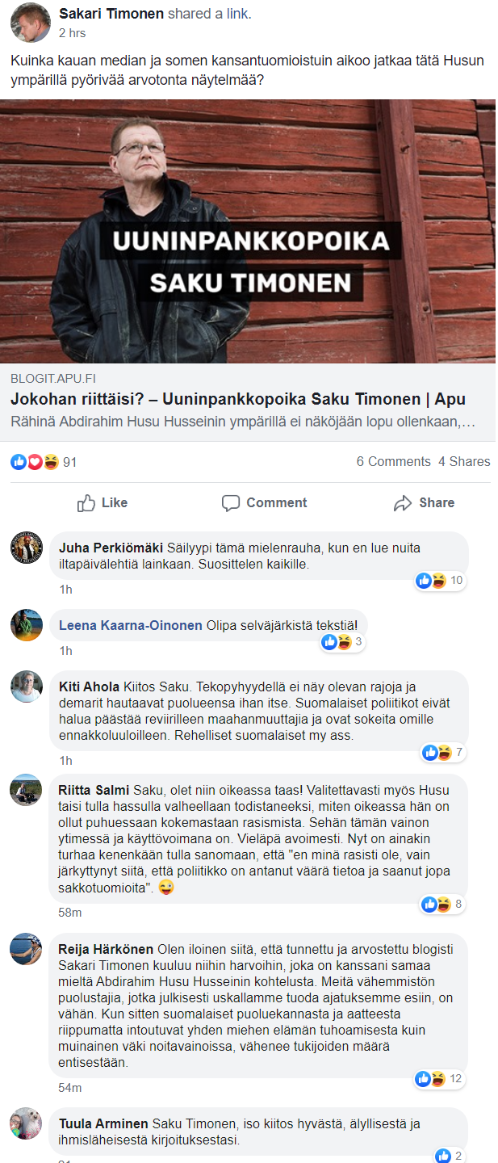The width and height of the screenshot is (498, 1163).
Task: Open article title 'Jokohan riittäisi?'
Action: tap(237, 400)
